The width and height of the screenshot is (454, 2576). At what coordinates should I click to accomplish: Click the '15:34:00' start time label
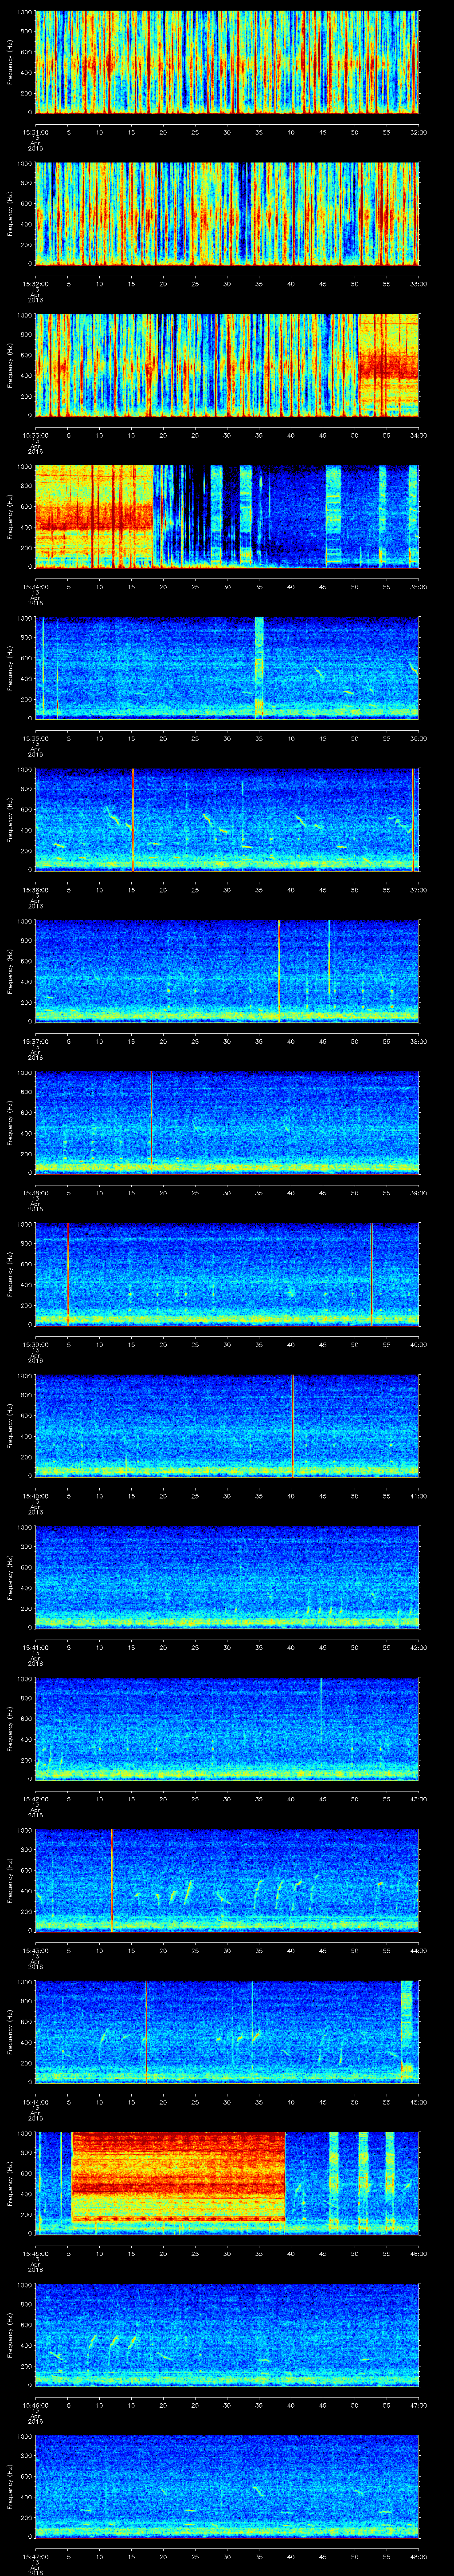(x=35, y=587)
